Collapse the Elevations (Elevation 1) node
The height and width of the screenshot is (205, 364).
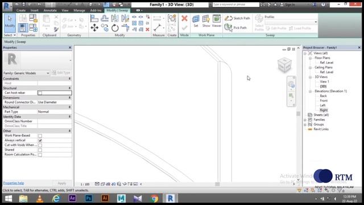(x=310, y=91)
